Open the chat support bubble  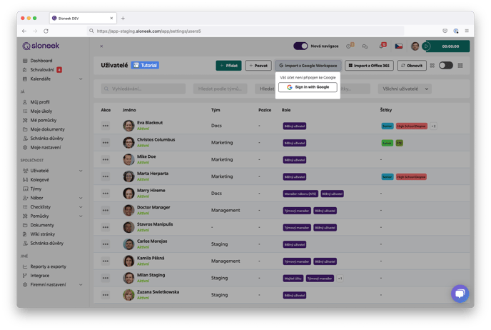[460, 294]
